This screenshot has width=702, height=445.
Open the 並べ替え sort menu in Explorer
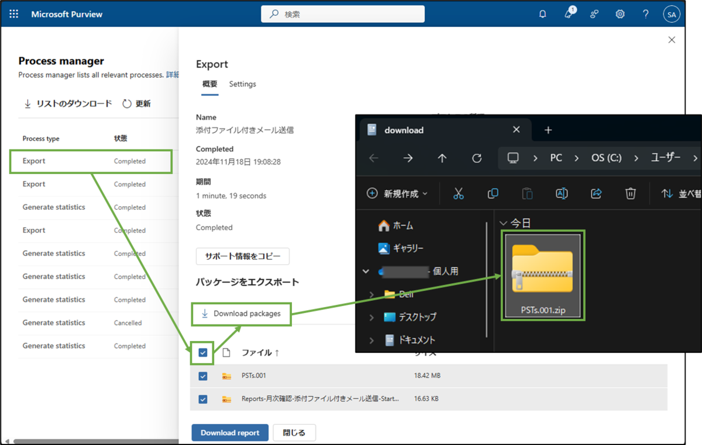(681, 194)
